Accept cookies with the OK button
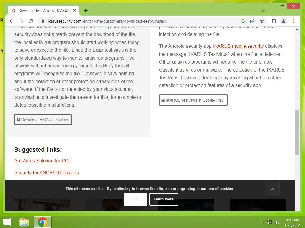The height and width of the screenshot is (228, 305). click(x=136, y=199)
